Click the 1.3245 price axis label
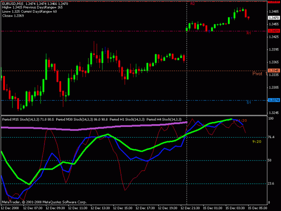The width and height of the screenshot is (281, 211). [x=274, y=113]
